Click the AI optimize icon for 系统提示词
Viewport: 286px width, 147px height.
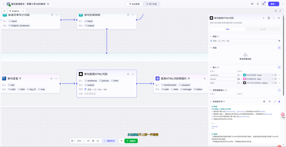[x=279, y=102]
